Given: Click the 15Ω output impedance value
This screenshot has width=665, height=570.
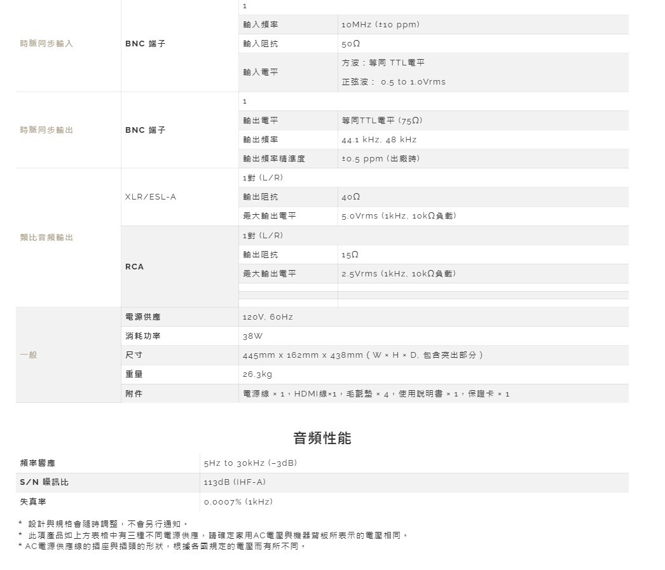Looking at the screenshot, I should pyautogui.click(x=350, y=255).
